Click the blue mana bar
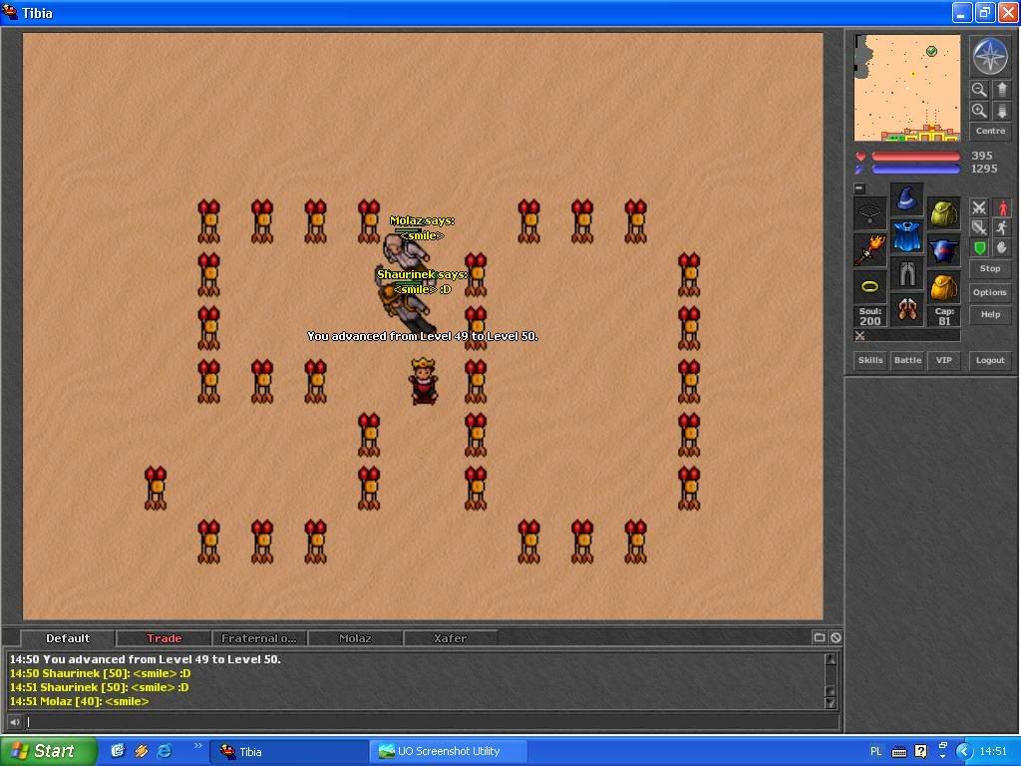Image resolution: width=1021 pixels, height=766 pixels. [915, 170]
